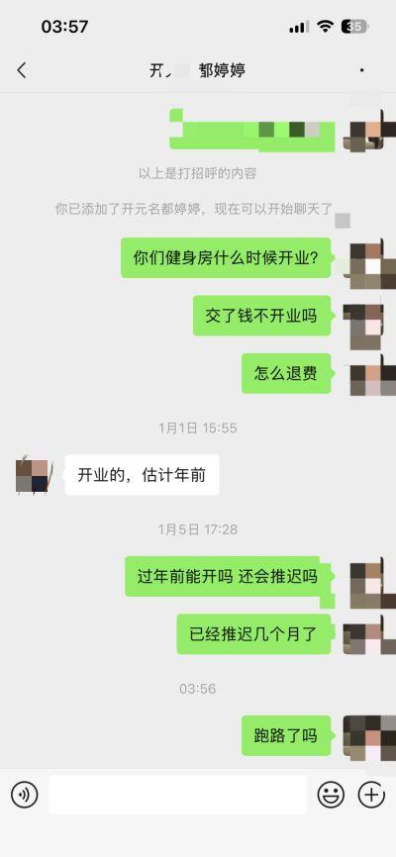Tap the message bubble 交了钱不开业吗
This screenshot has width=396, height=857.
tap(261, 316)
